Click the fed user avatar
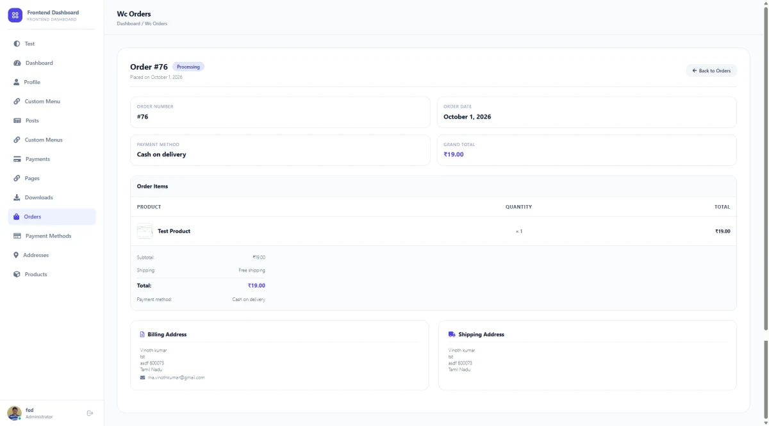The width and height of the screenshot is (769, 426). tap(14, 413)
